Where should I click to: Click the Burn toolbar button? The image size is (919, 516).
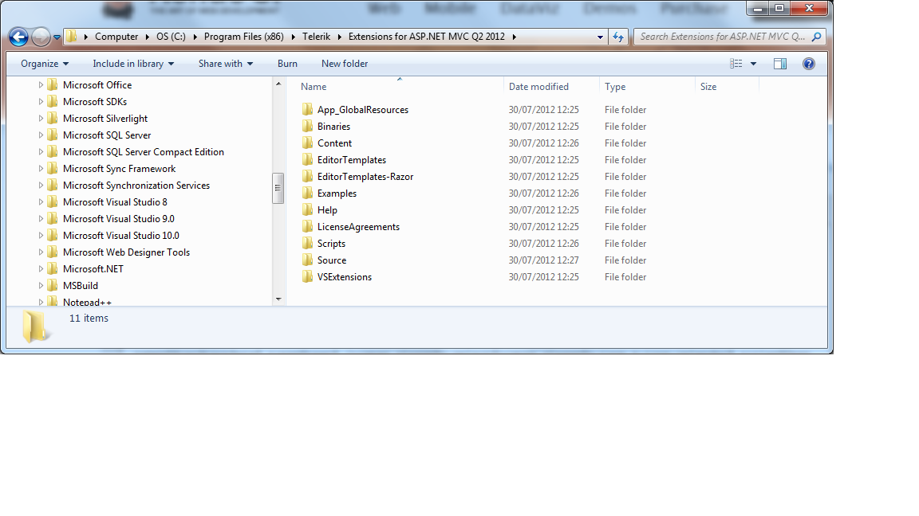287,64
